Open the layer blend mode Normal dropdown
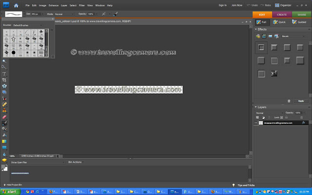Viewport: 312px width, 195px height. pos(270,113)
